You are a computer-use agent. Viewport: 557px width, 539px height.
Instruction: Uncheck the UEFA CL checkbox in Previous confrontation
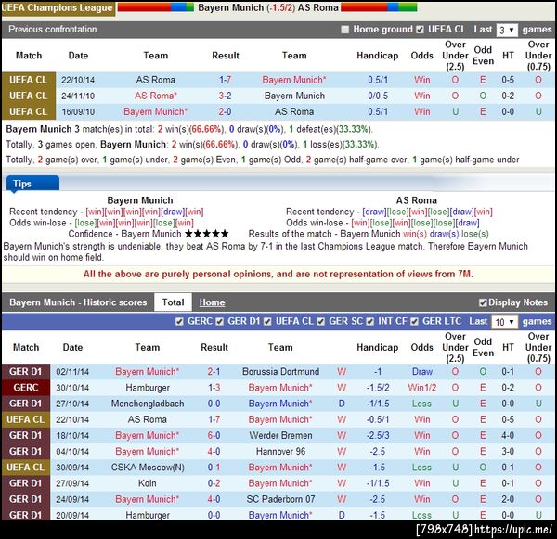pos(420,30)
